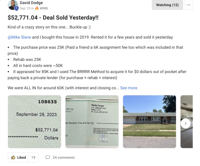The image size is (200, 166).
Task: Click the fire icon next to WINS
Action: (x=37, y=8)
